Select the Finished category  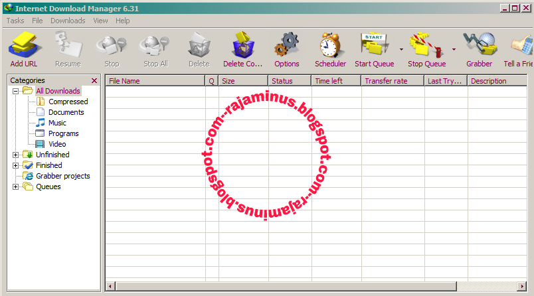click(49, 165)
